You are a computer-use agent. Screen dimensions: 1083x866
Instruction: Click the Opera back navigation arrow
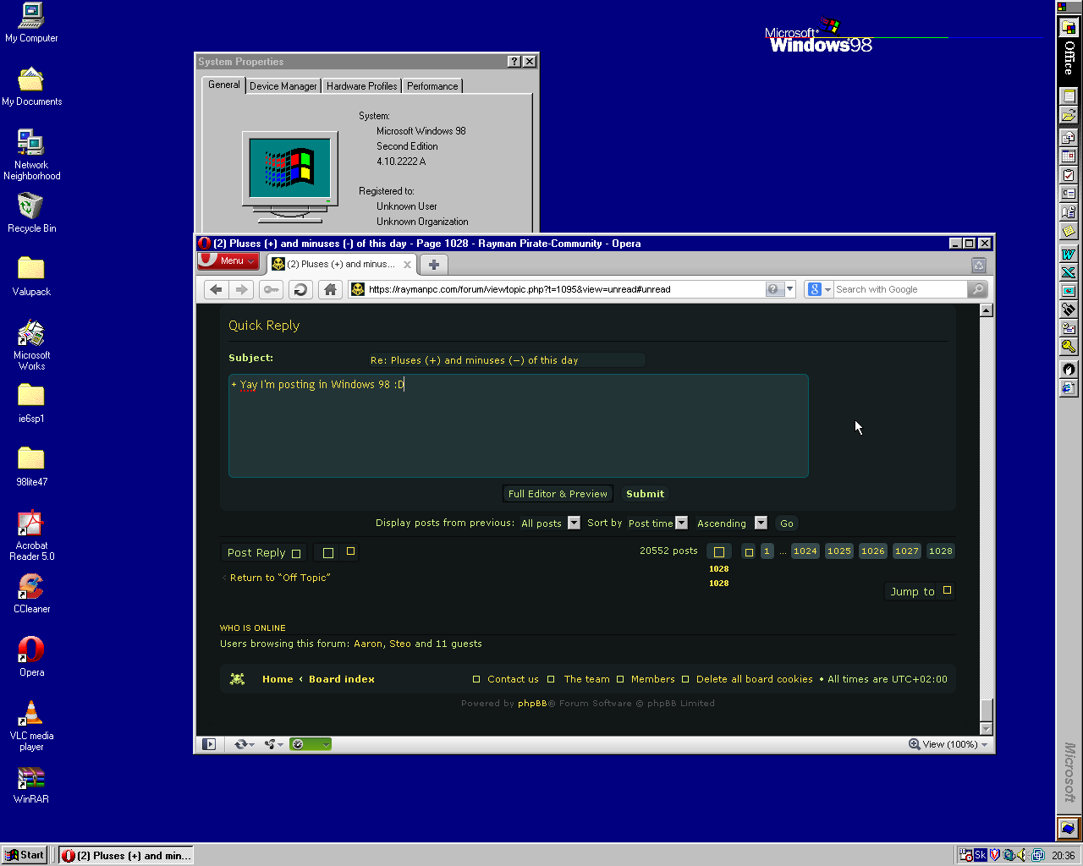[x=216, y=289]
